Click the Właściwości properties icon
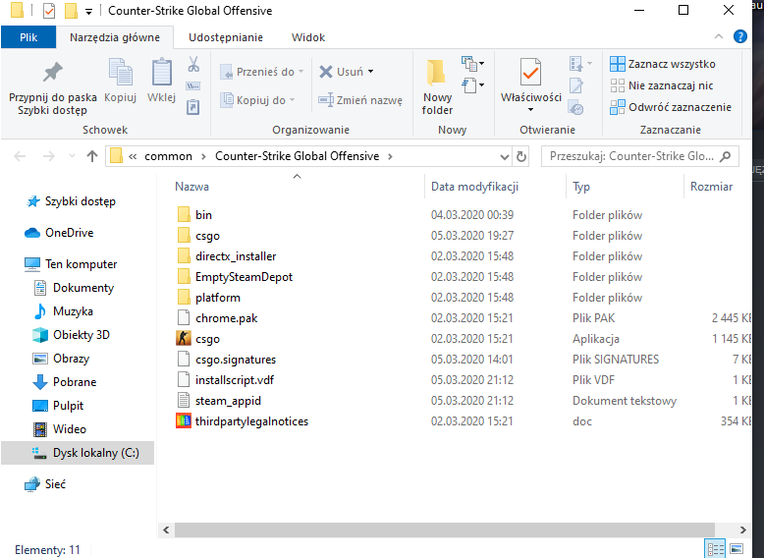 [530, 73]
